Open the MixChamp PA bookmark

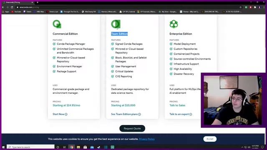point(89,12)
